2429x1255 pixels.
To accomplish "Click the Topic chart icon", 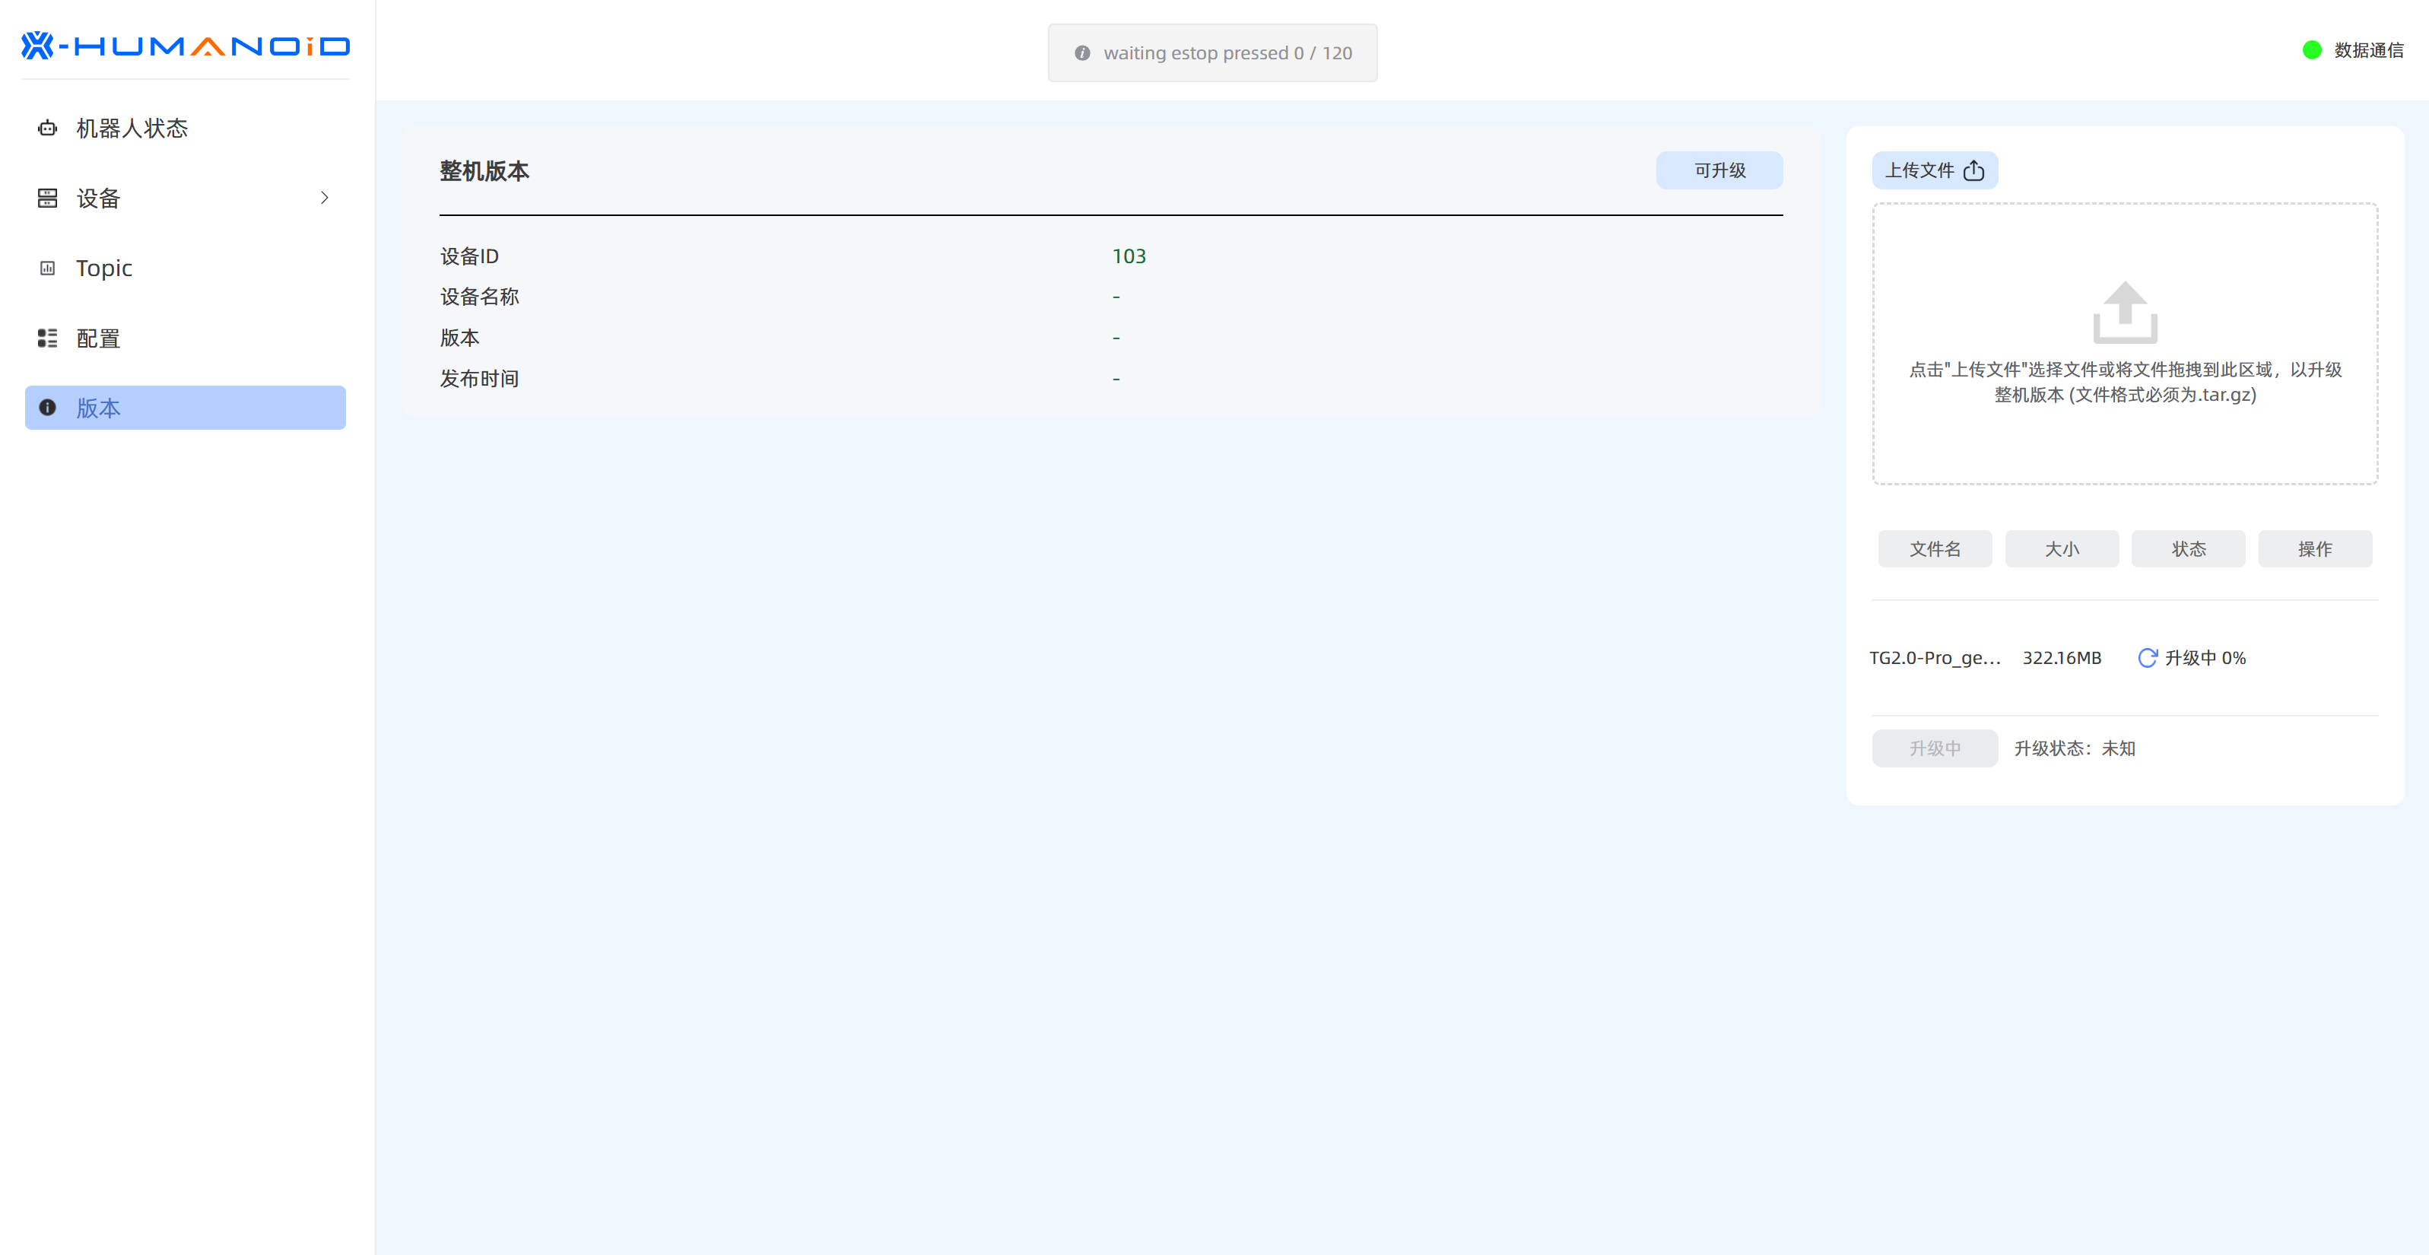I will coord(47,268).
